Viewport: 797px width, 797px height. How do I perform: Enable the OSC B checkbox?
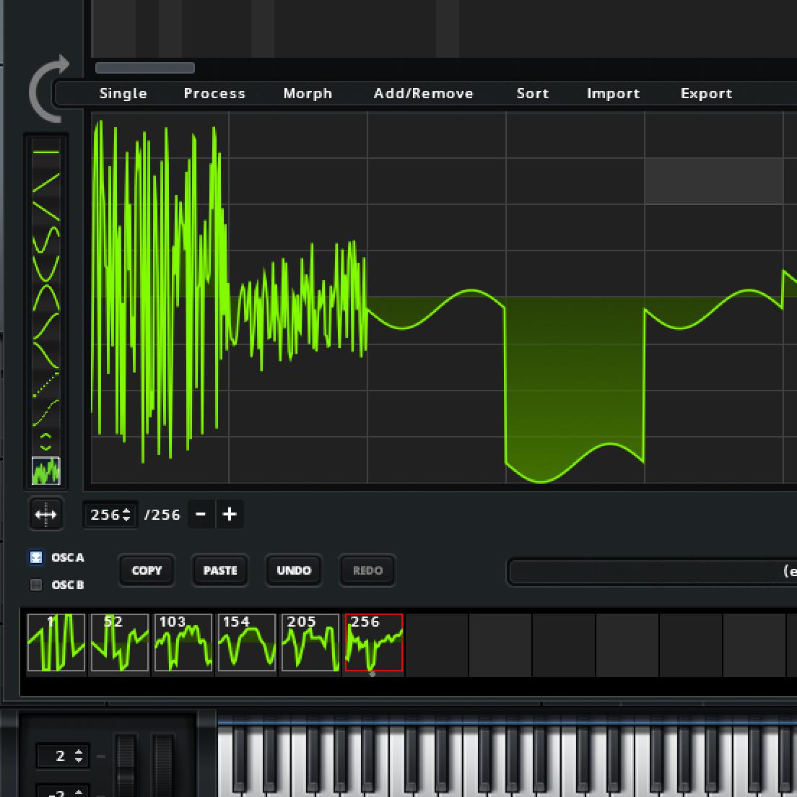pyautogui.click(x=36, y=585)
